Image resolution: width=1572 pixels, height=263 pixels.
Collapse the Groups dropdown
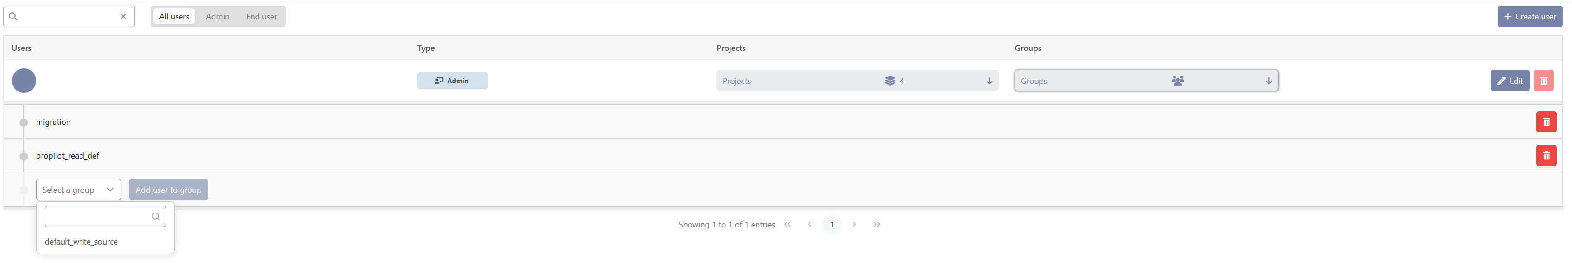[1146, 80]
